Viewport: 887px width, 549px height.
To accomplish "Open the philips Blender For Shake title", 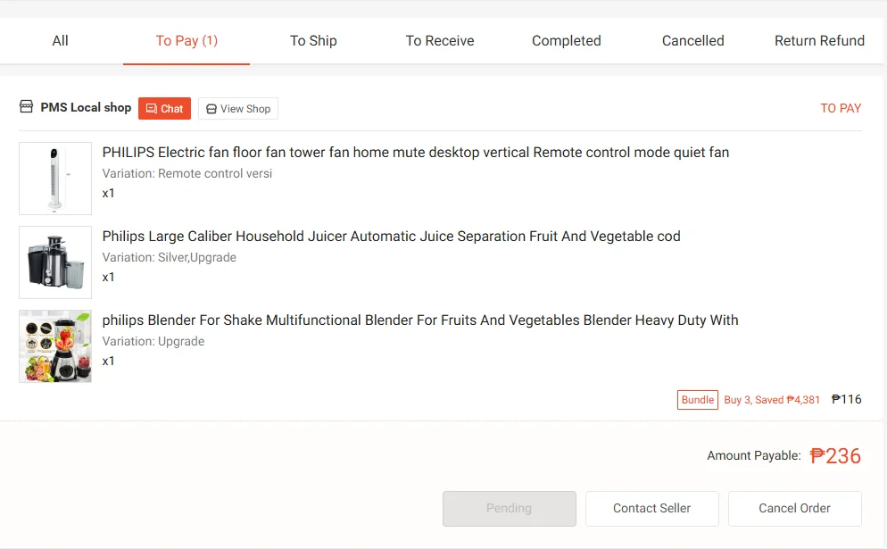I will 419,320.
